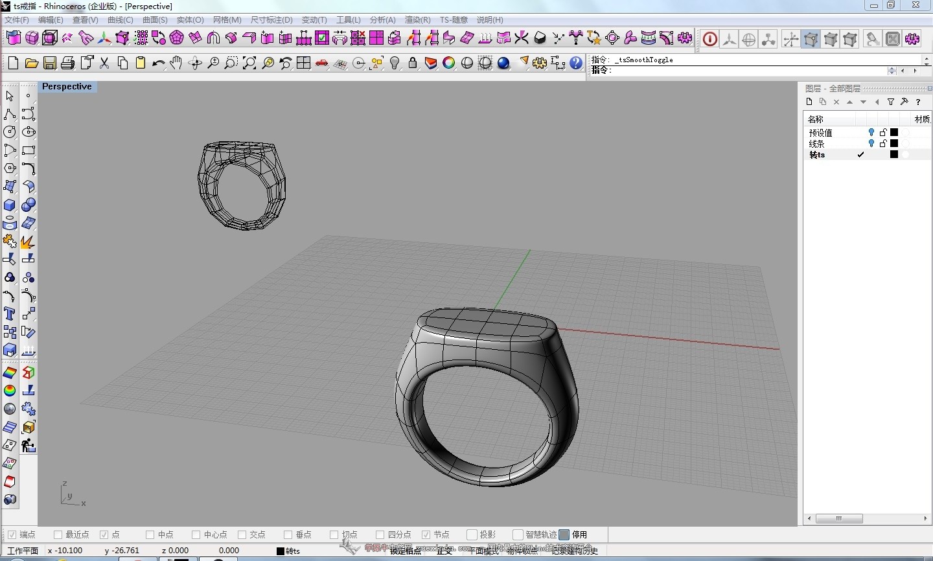
Task: Click the new layer icon in layer panel
Action: tap(809, 102)
